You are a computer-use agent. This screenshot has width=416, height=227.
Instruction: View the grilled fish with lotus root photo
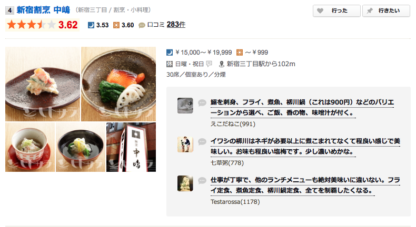click(118, 84)
